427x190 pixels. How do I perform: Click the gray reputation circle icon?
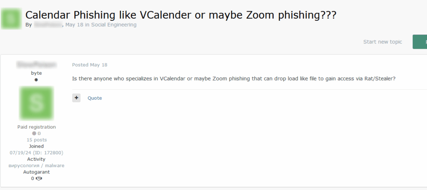[34, 133]
